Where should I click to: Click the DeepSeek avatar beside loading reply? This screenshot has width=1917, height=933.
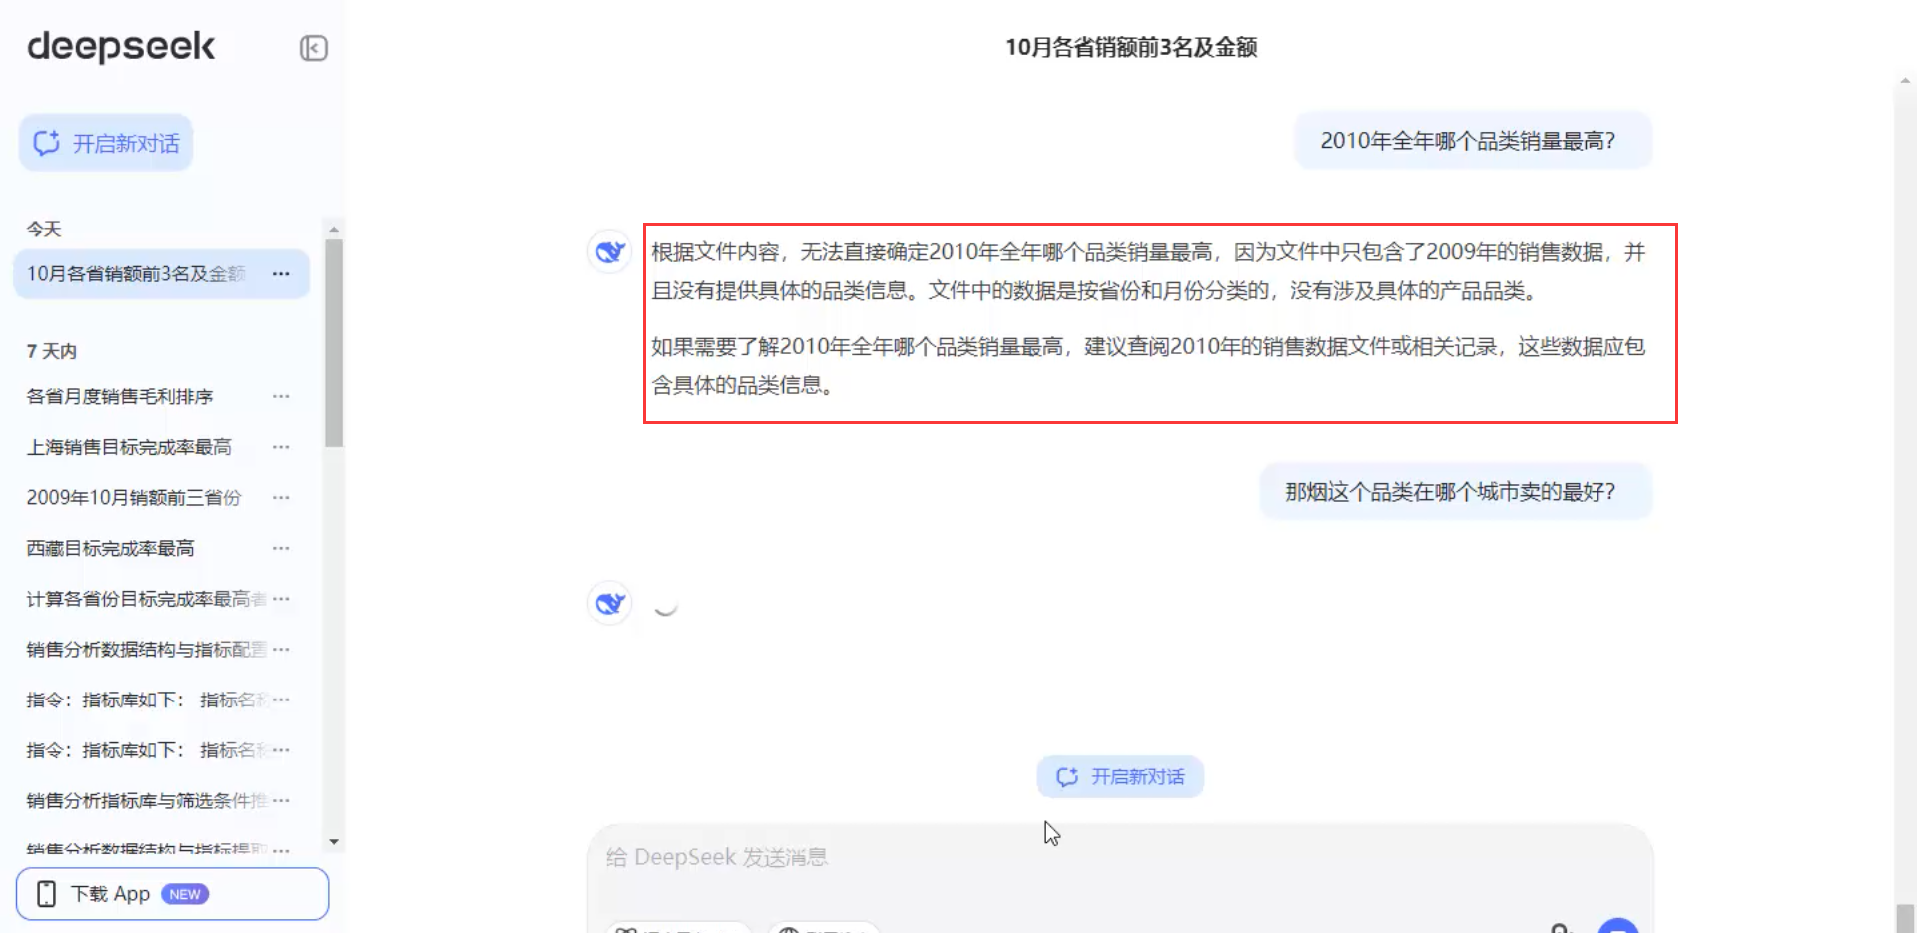coord(610,604)
